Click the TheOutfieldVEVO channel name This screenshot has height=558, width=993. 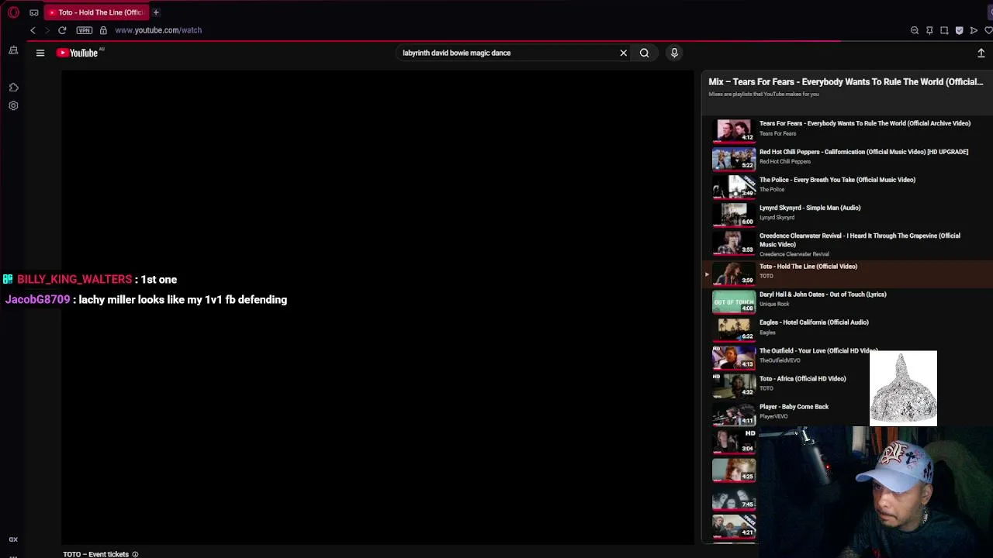point(780,360)
